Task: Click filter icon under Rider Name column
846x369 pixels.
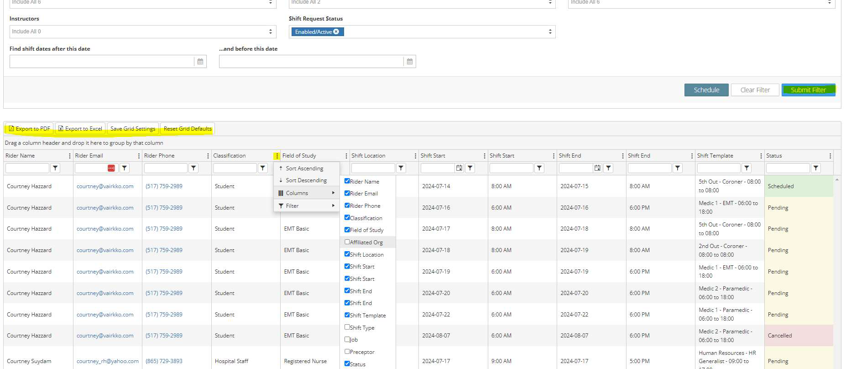Action: (55, 168)
